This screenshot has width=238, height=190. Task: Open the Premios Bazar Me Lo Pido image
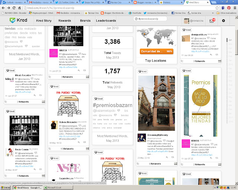200,106
